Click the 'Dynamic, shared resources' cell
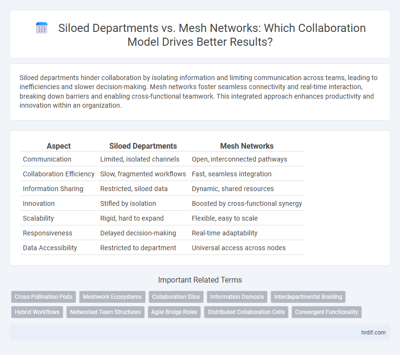 (247, 189)
